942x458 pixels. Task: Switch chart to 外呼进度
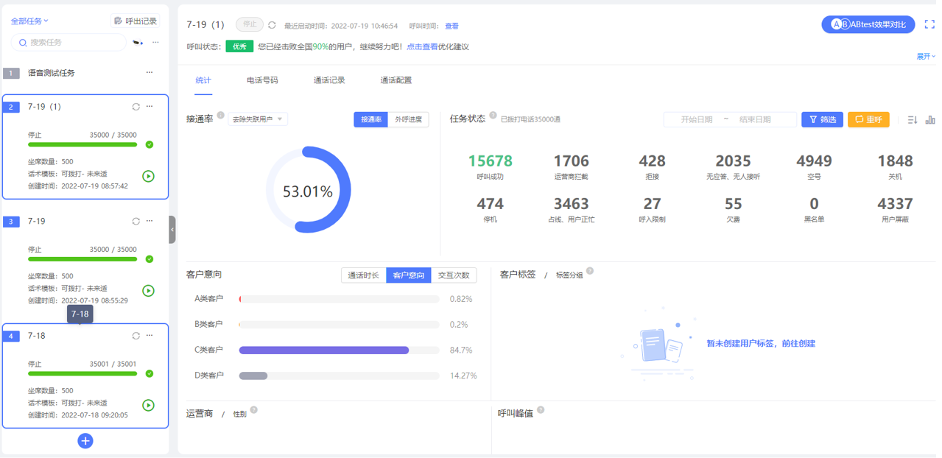click(x=408, y=119)
